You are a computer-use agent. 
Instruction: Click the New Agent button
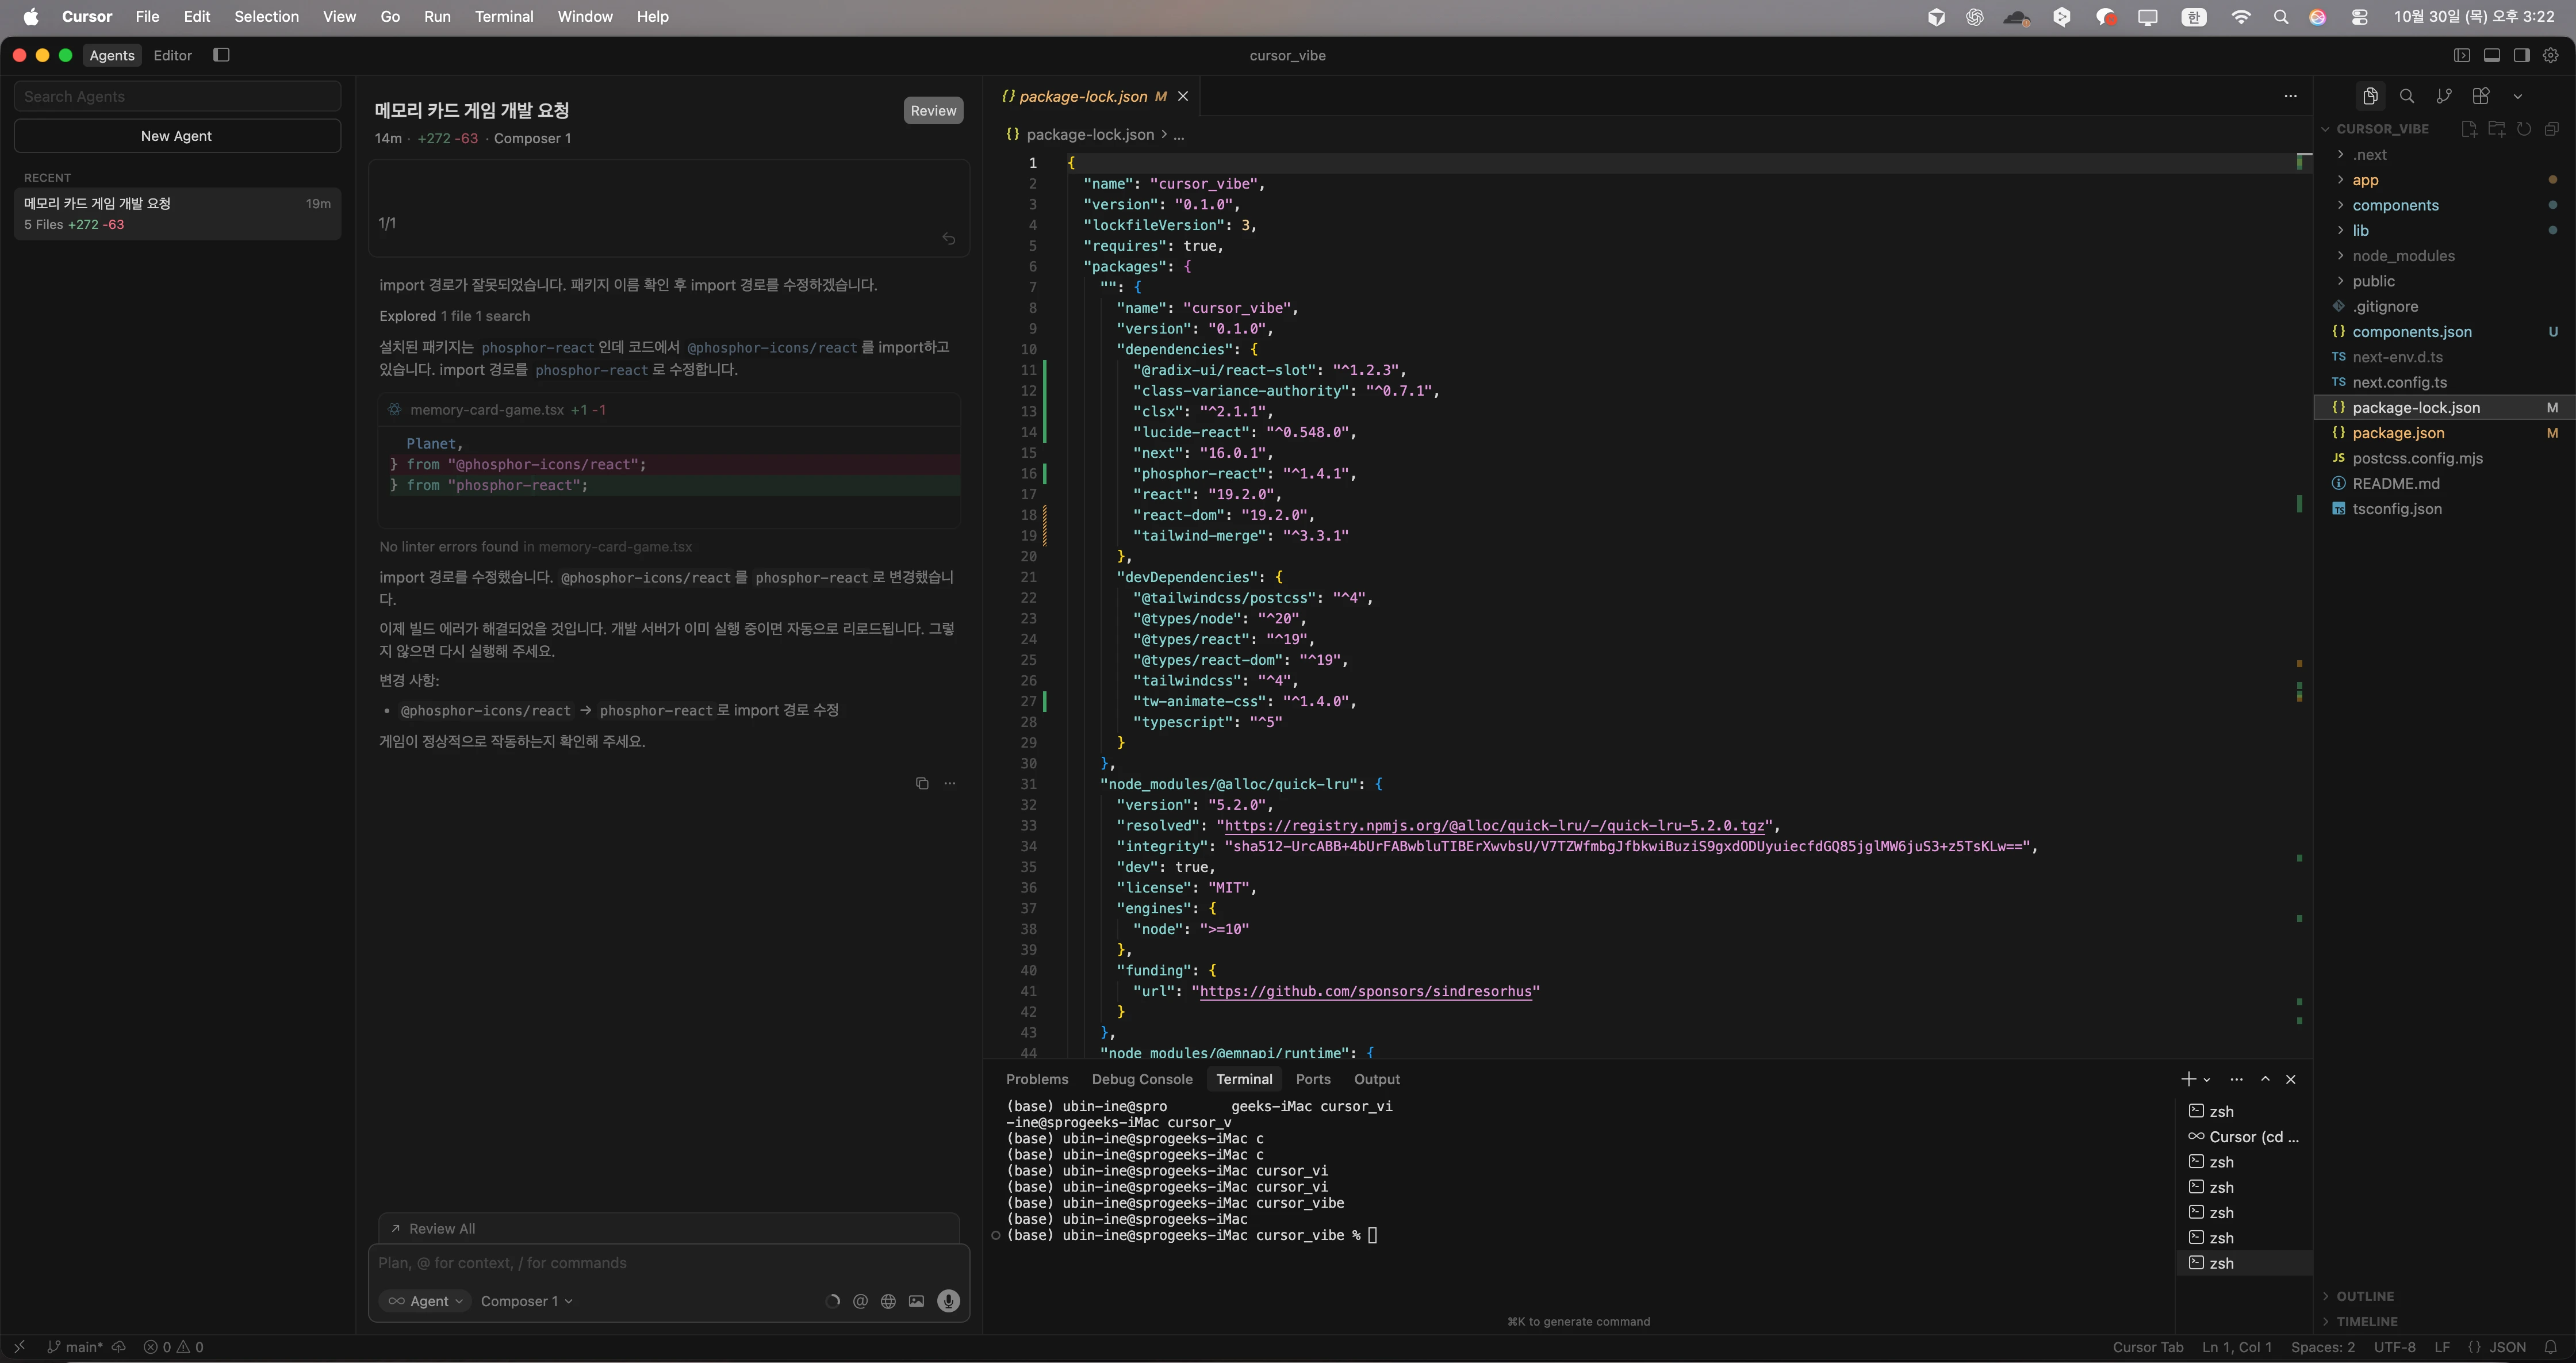176,136
